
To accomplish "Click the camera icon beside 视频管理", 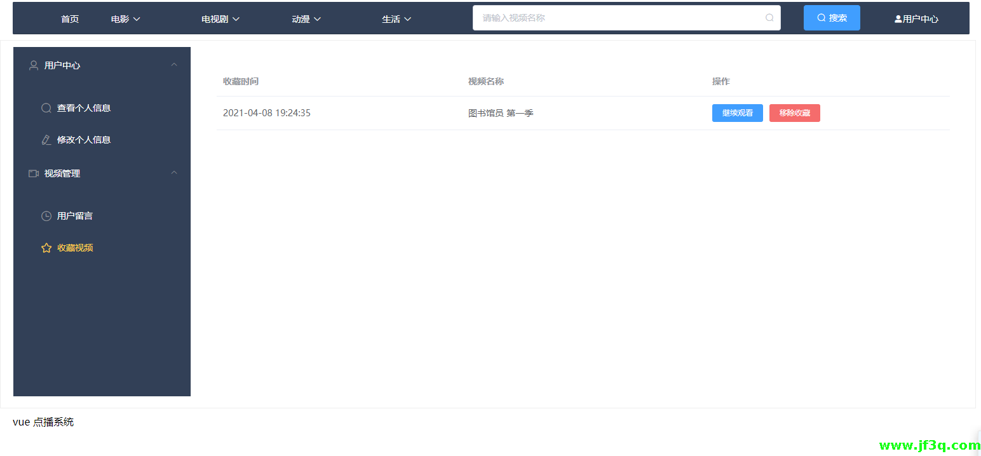I will click(34, 173).
